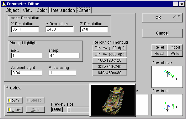Open the View tab

[x=28, y=10]
